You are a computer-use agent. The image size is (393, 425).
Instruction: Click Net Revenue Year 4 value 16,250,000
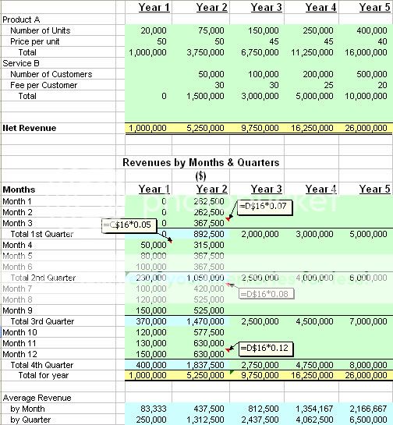point(312,128)
